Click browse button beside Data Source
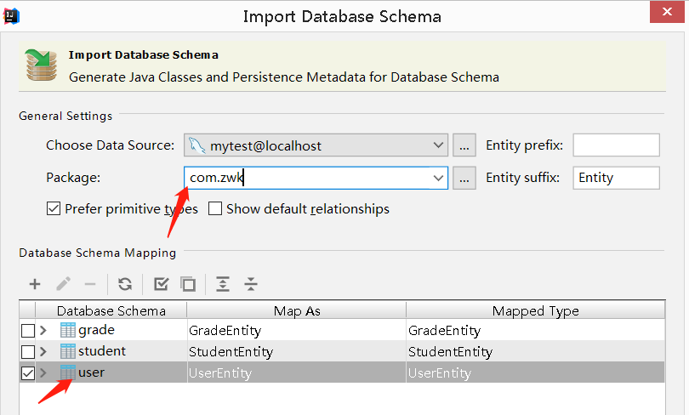The width and height of the screenshot is (689, 415). tap(464, 145)
